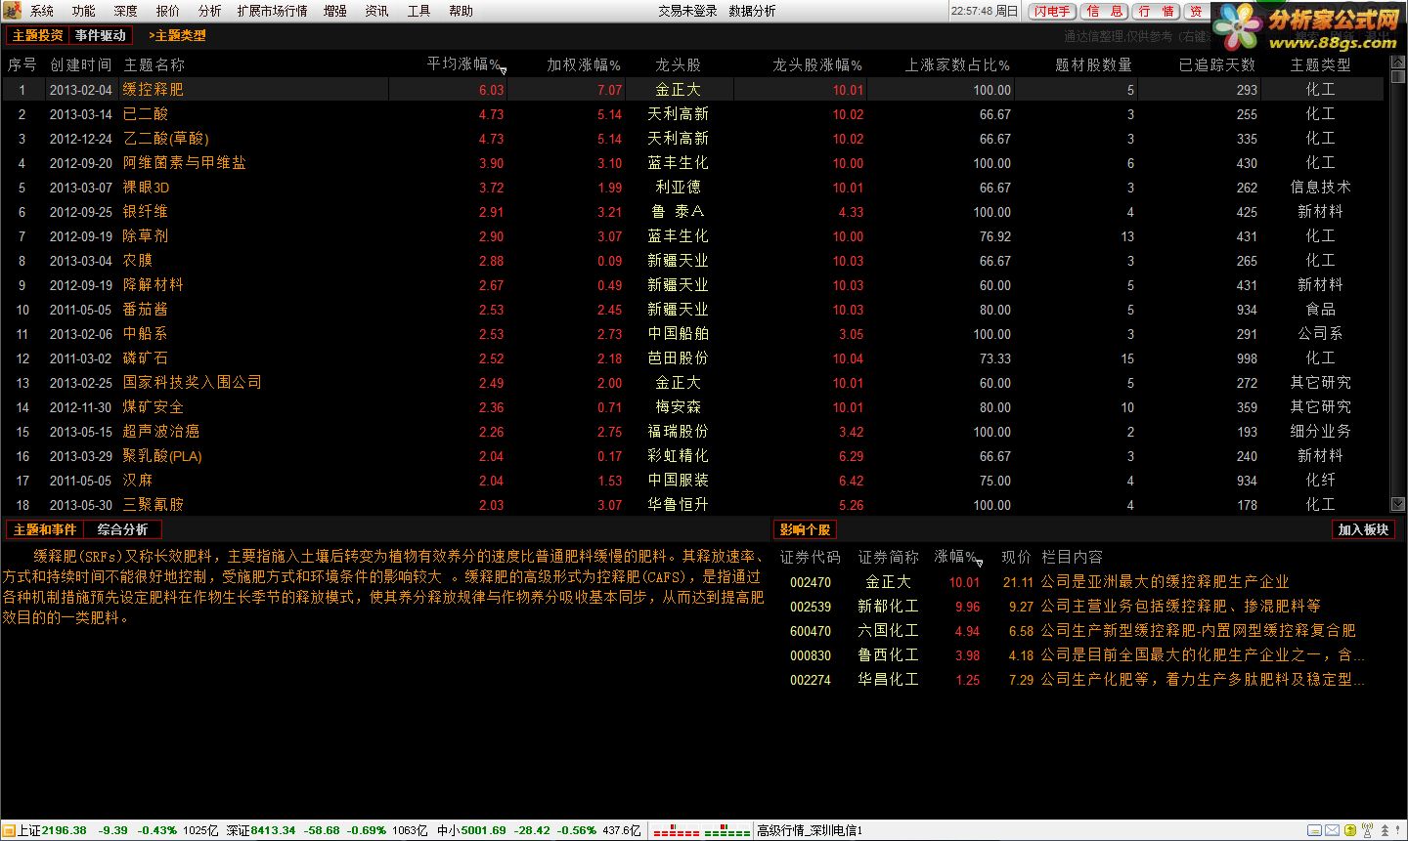
Task: Open the envelope message icon in status bar
Action: (1331, 831)
